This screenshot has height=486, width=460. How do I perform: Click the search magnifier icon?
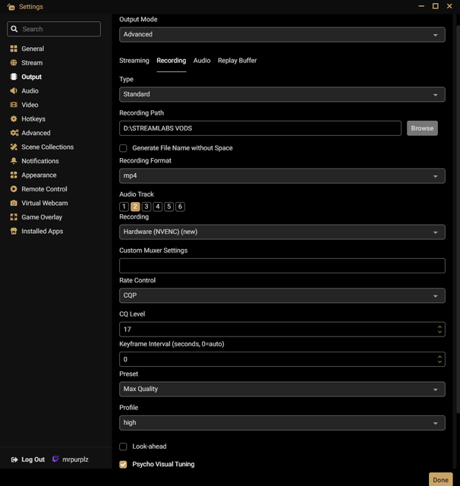tap(14, 29)
